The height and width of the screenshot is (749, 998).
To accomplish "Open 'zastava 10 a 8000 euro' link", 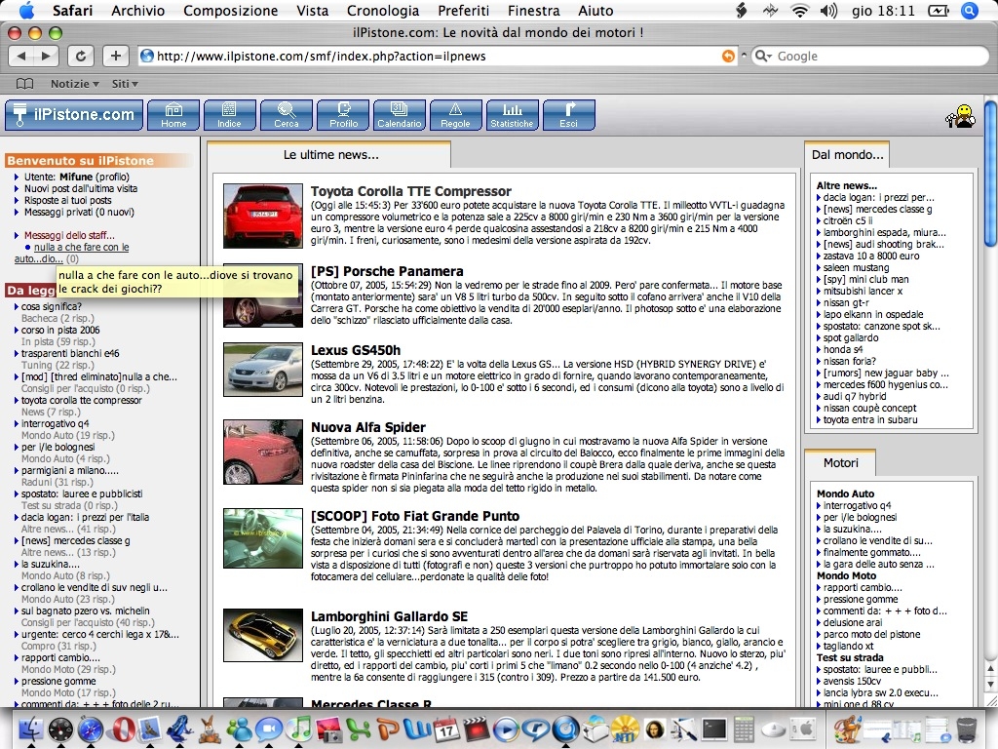I will point(871,256).
